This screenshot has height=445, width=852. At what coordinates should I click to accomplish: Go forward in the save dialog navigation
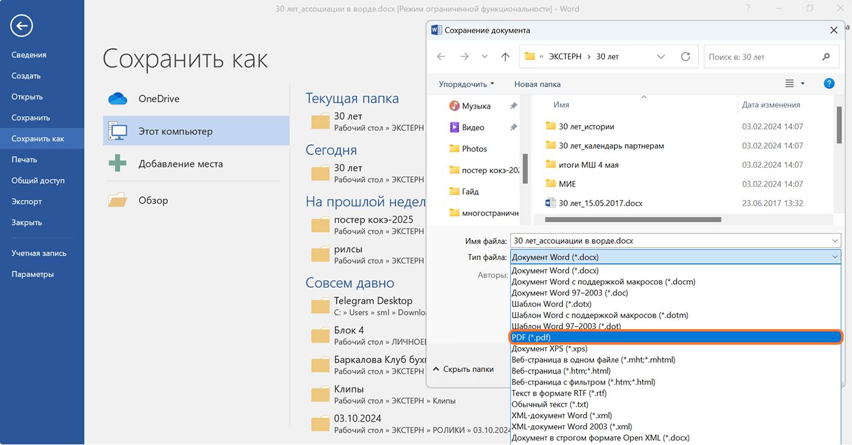coord(464,56)
